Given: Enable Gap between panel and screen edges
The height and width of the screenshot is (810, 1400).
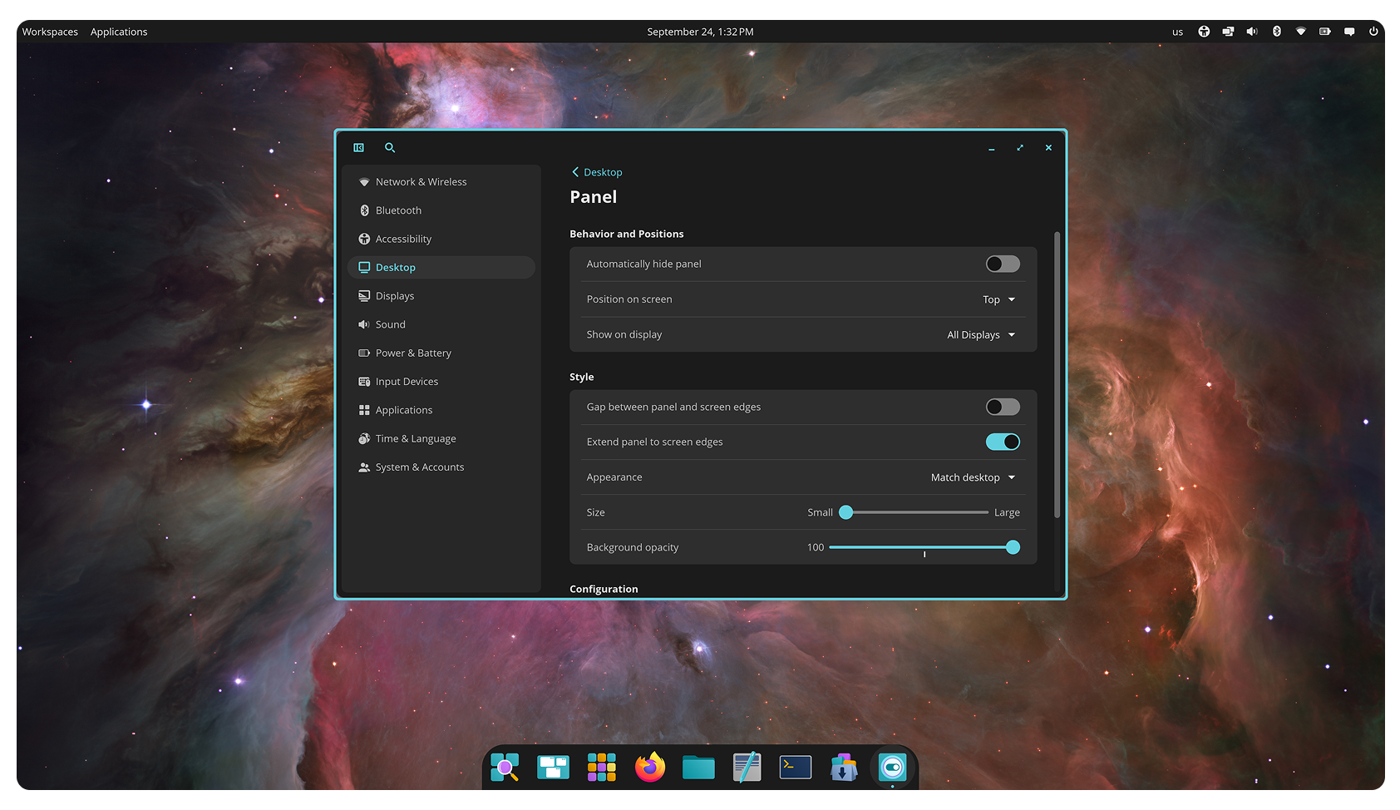Looking at the screenshot, I should 1002,407.
